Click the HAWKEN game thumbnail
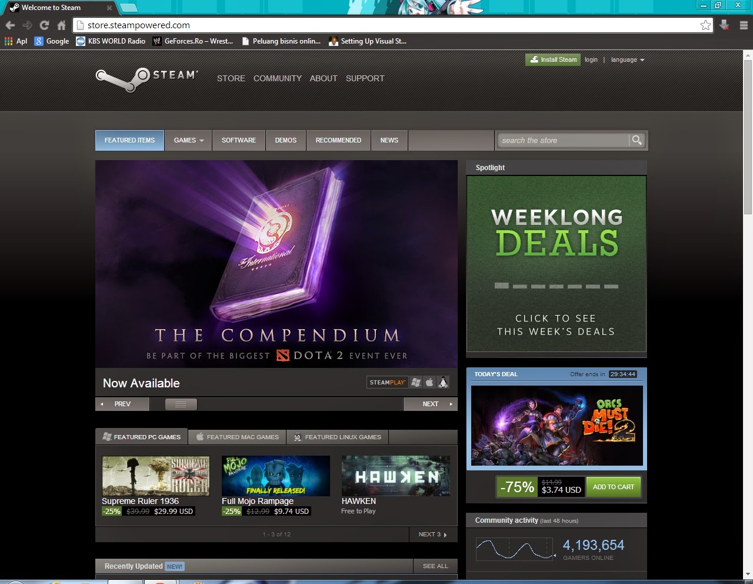Image resolution: width=753 pixels, height=584 pixels. click(x=395, y=476)
